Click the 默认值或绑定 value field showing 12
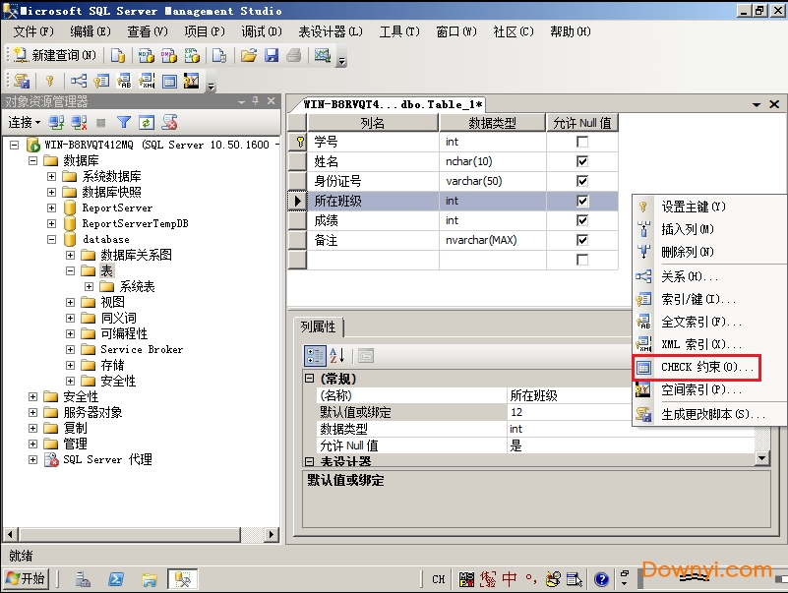The width and height of the screenshot is (788, 593). [x=630, y=412]
